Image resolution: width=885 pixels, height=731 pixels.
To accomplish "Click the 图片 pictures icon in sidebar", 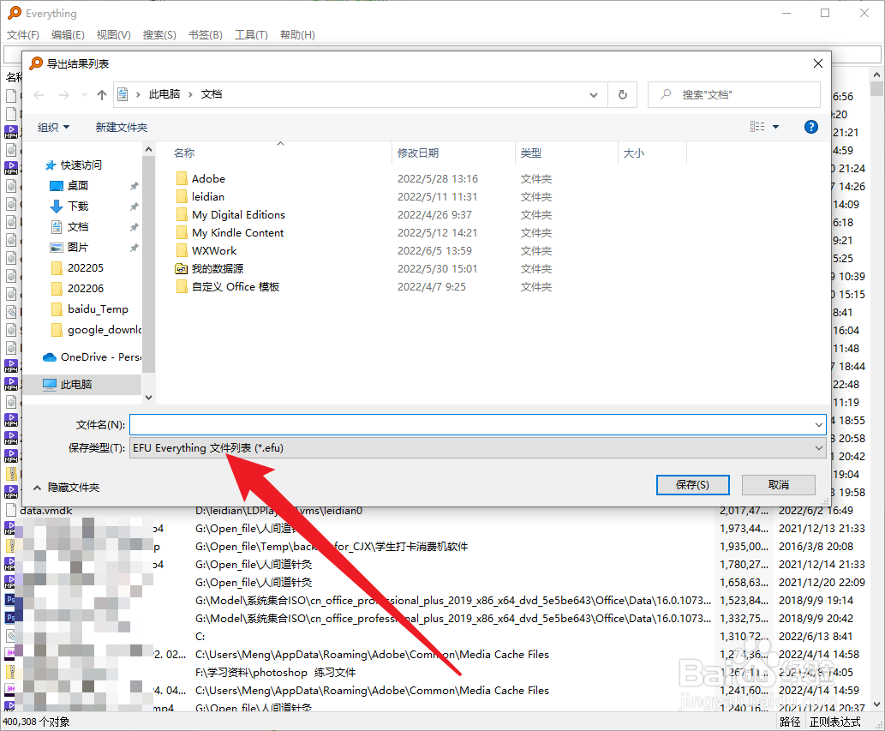I will point(57,248).
